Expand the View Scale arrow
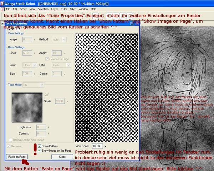 pyautogui.click(x=105, y=146)
